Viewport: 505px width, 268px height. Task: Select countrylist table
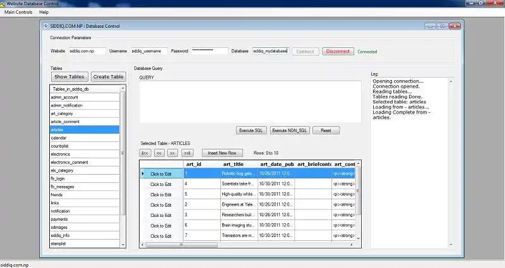click(85, 146)
